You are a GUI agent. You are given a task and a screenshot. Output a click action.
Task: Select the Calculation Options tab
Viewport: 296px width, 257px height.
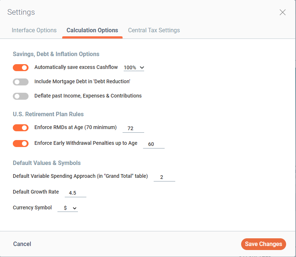point(92,30)
